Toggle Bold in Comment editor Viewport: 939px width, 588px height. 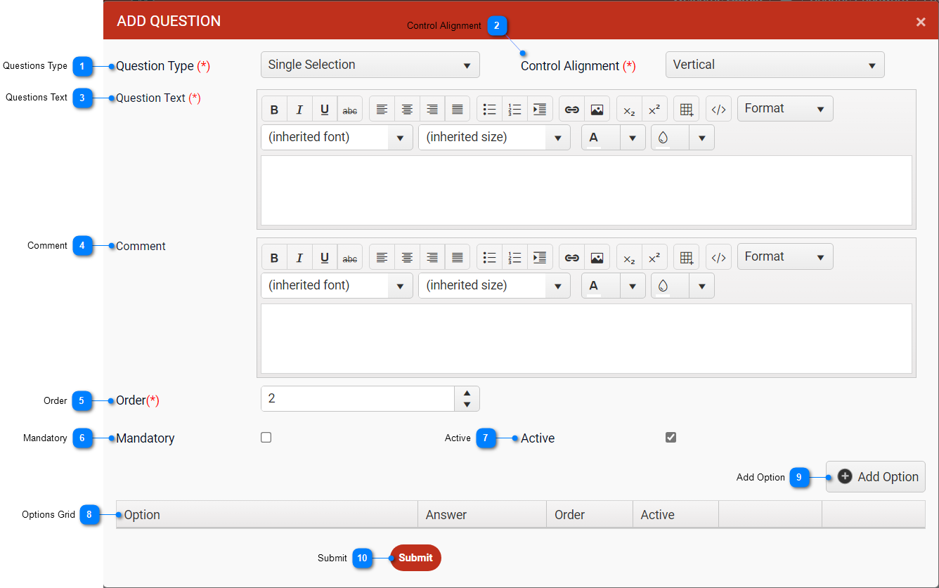point(275,257)
